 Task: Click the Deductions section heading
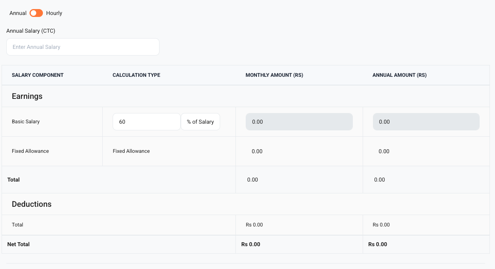(x=32, y=204)
